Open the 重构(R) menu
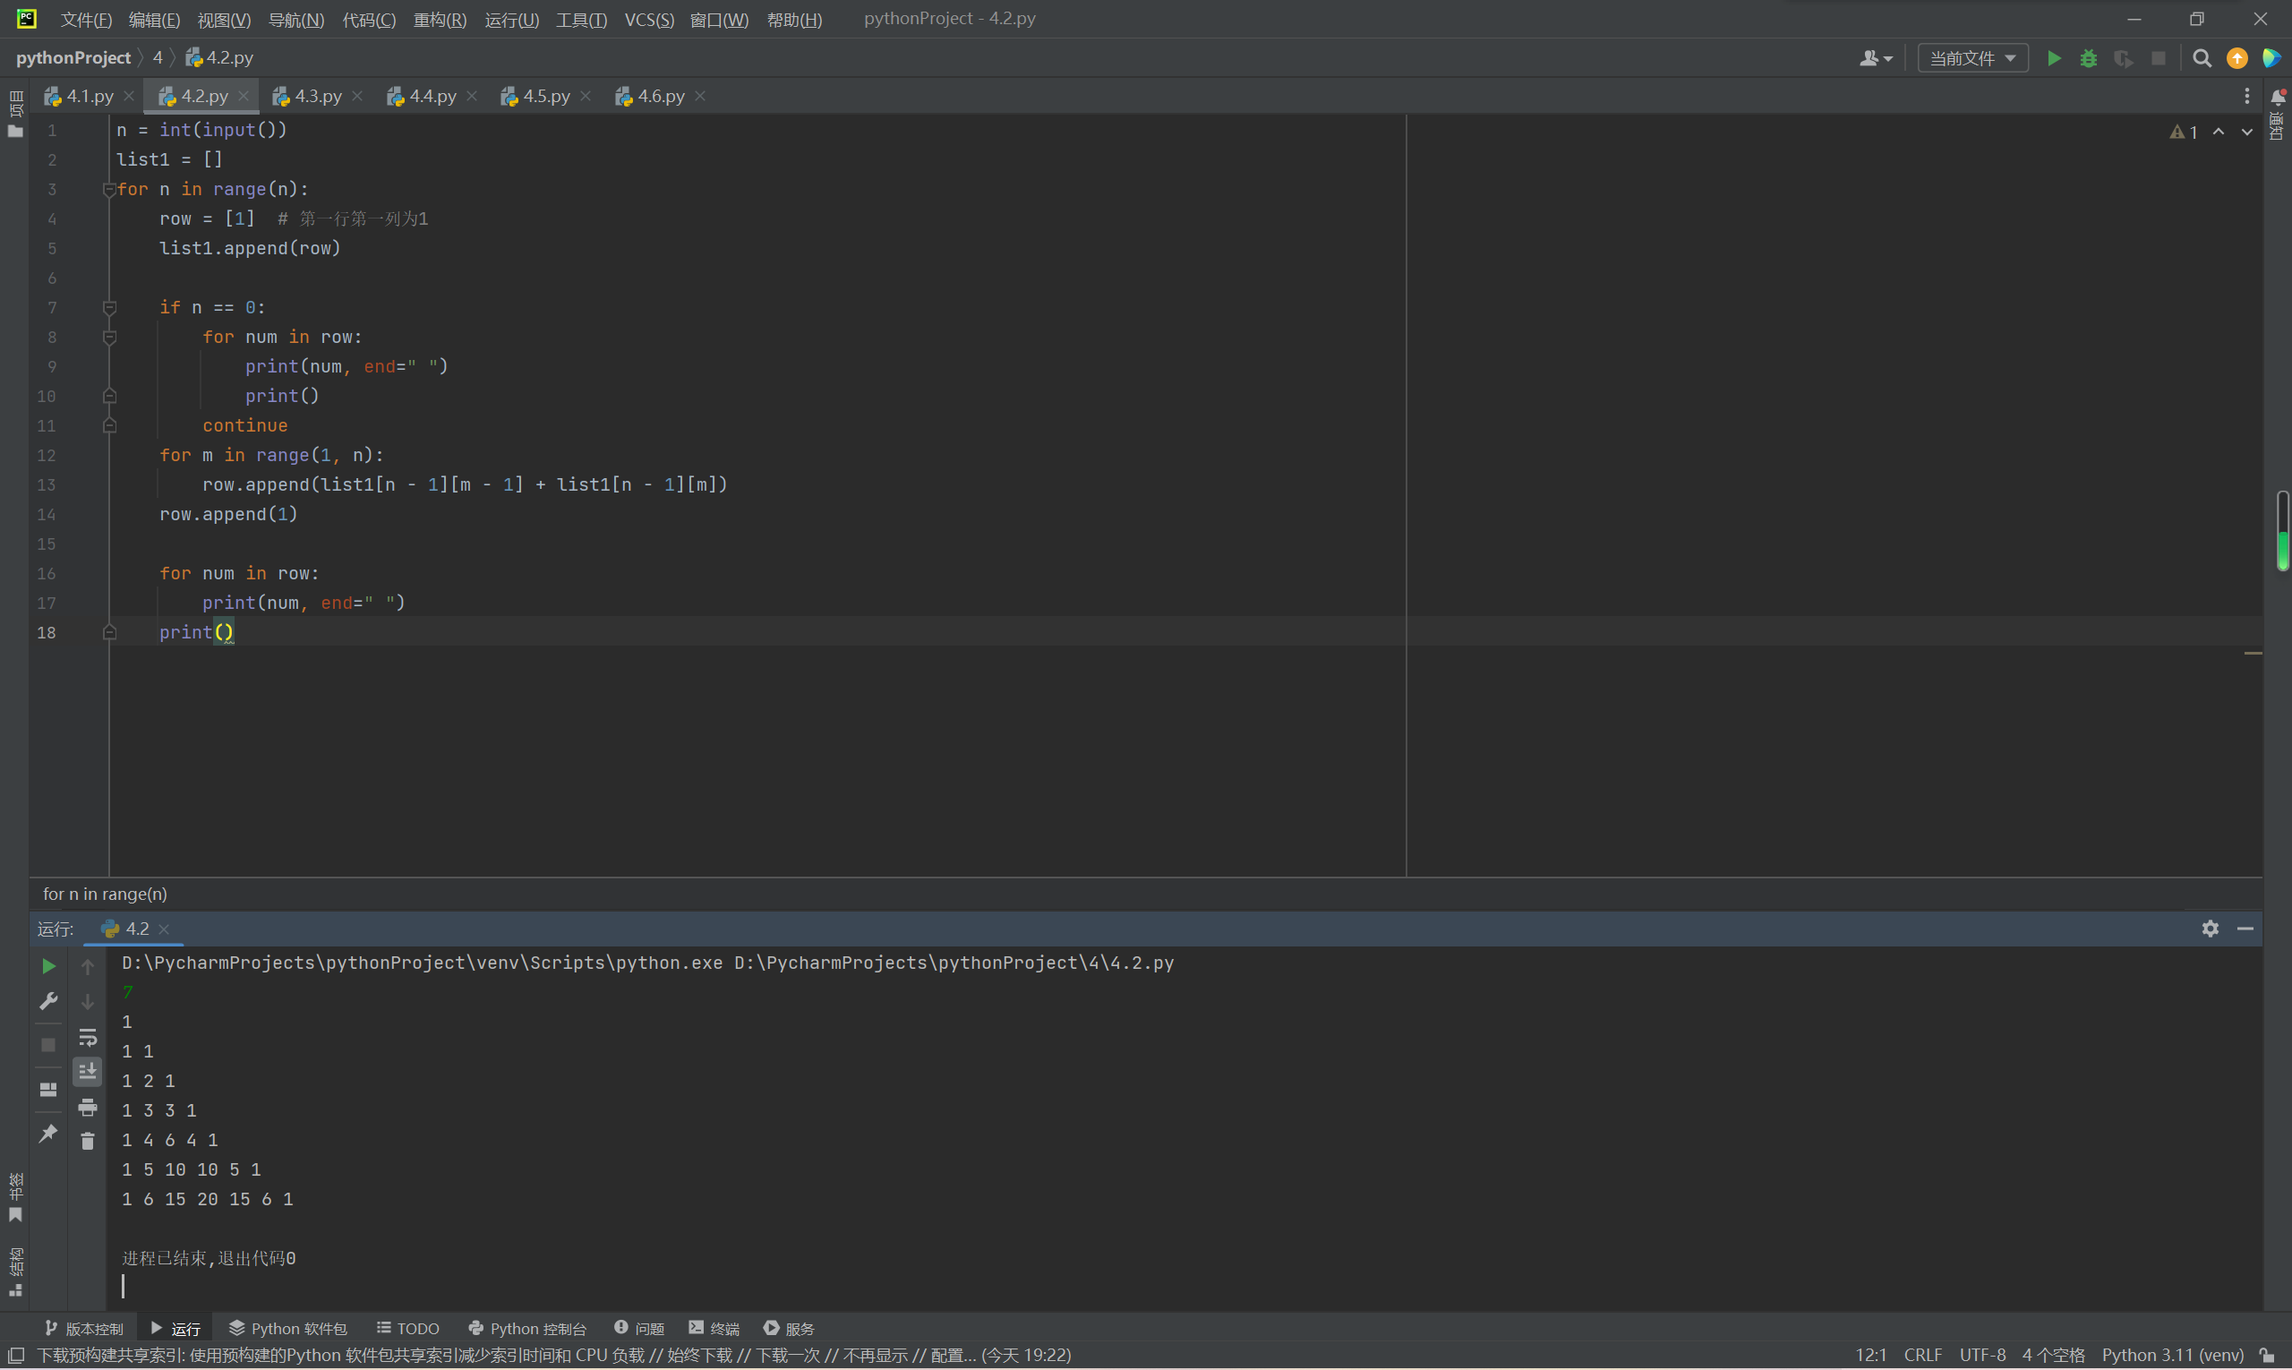The image size is (2292, 1370). pos(440,20)
